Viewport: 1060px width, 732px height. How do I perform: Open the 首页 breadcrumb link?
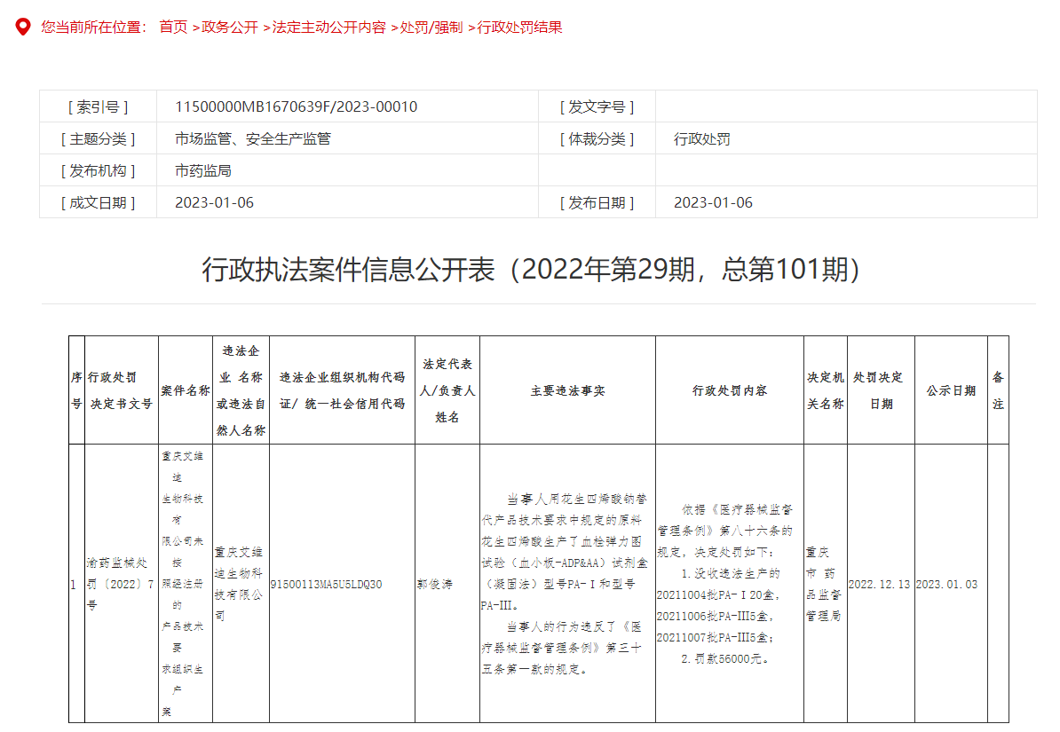pyautogui.click(x=173, y=27)
